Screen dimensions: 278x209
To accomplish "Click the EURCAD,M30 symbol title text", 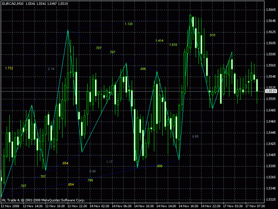I will pyautogui.click(x=12, y=4).
